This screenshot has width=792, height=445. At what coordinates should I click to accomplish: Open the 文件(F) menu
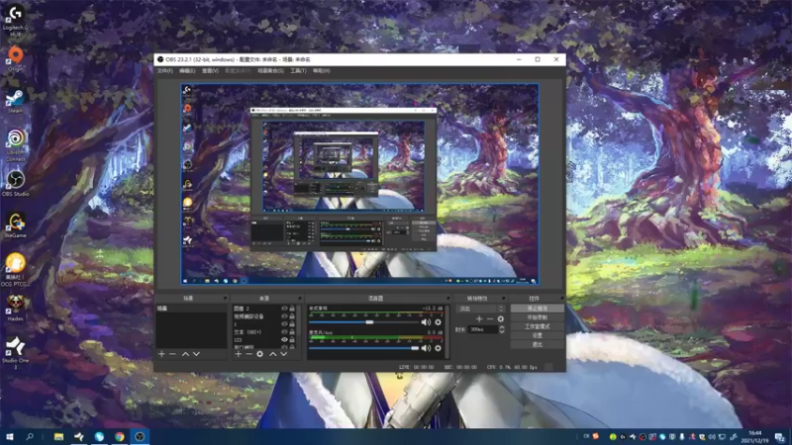(164, 71)
